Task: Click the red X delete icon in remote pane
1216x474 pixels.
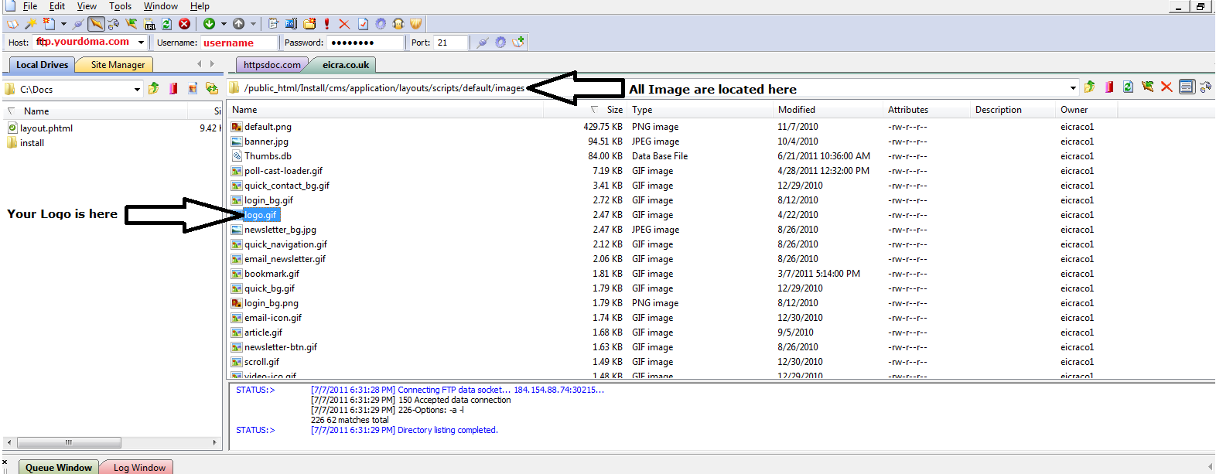Action: (1166, 87)
